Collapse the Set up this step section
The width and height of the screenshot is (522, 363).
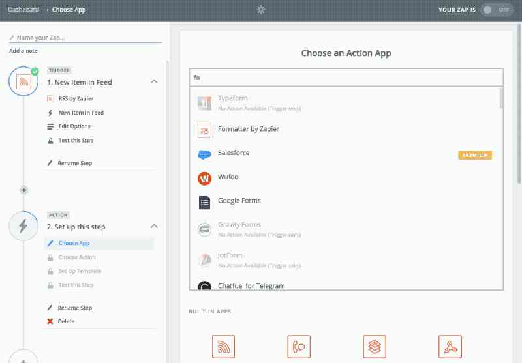(154, 226)
